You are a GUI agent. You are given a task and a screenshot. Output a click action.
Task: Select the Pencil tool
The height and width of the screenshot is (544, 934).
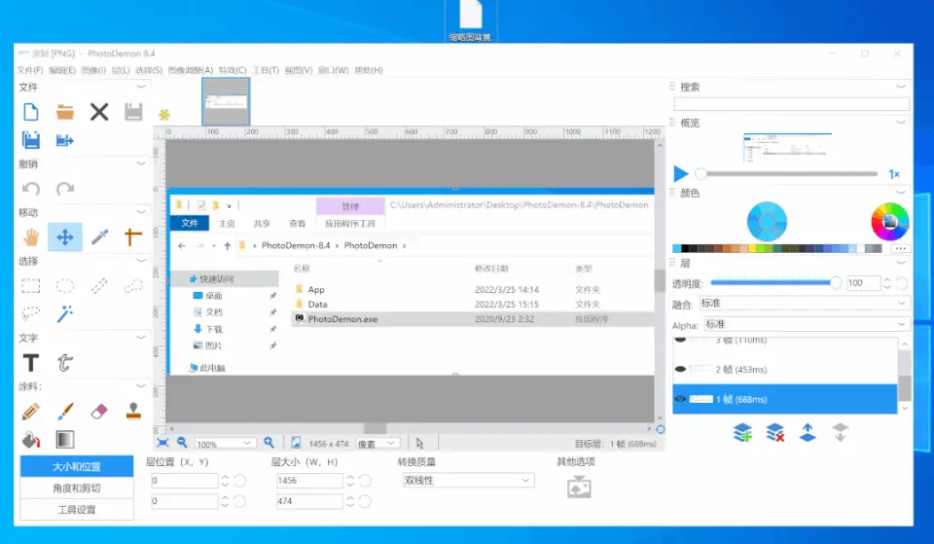coord(31,411)
